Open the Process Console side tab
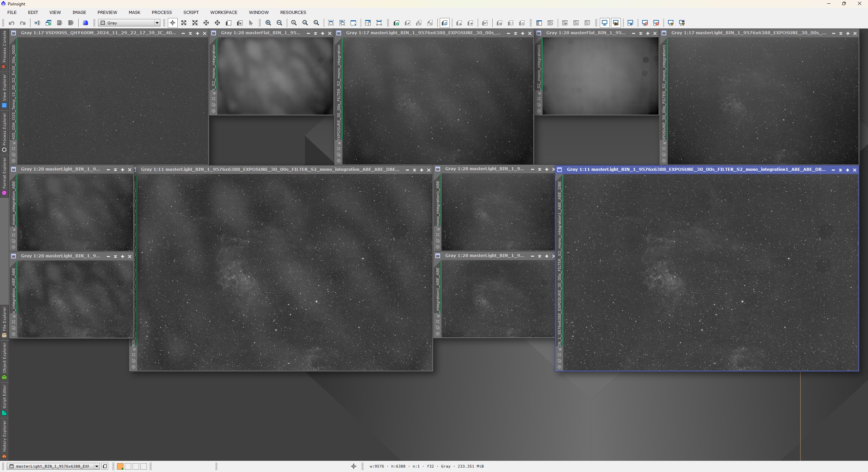 click(x=4, y=50)
